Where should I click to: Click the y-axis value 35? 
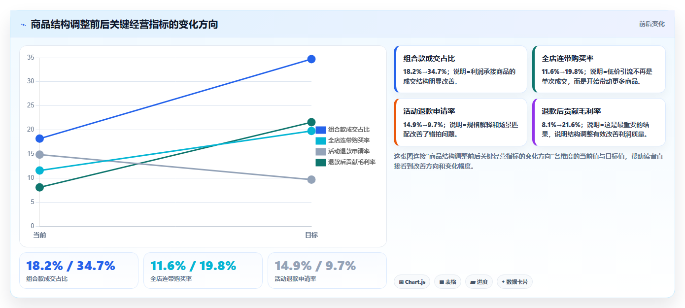click(x=31, y=58)
